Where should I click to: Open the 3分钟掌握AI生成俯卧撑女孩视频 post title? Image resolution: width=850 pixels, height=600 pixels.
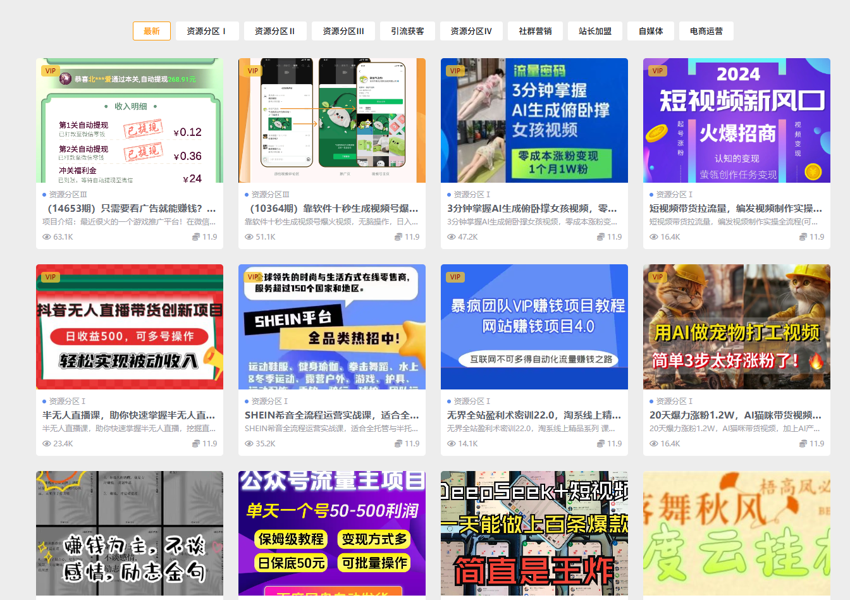coord(533,208)
